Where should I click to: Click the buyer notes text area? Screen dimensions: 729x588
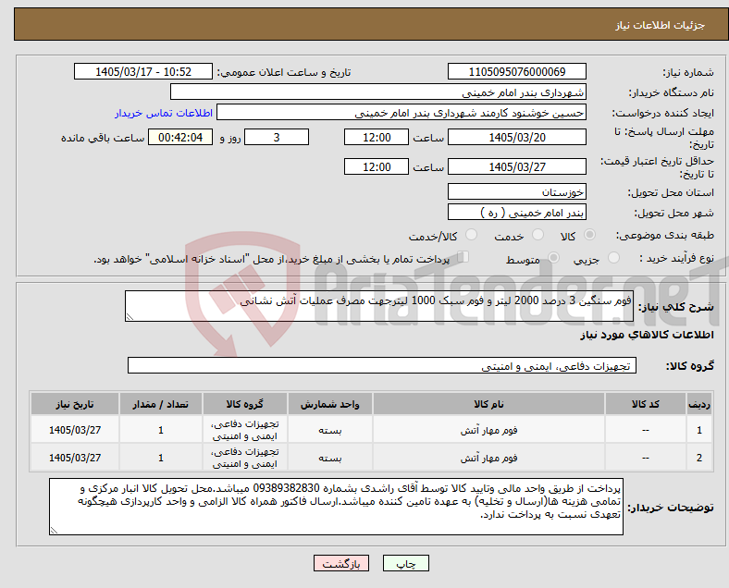pos(336,507)
